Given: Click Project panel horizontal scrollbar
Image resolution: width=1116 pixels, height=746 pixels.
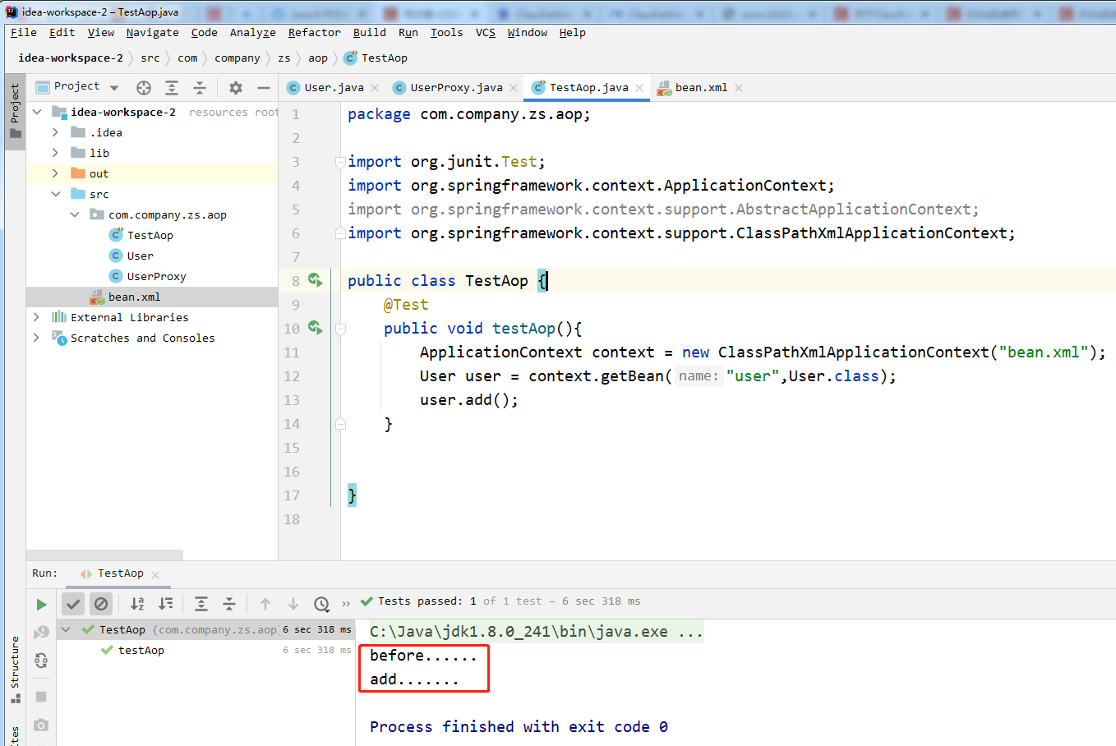Looking at the screenshot, I should point(105,555).
